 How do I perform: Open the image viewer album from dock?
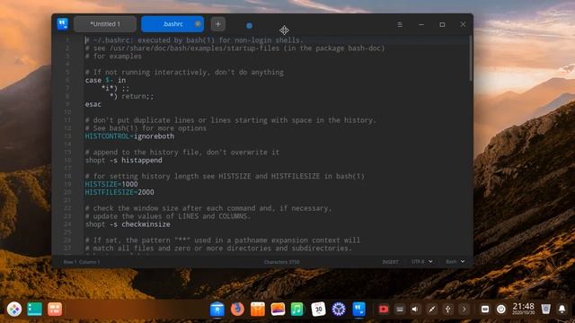pos(278,309)
